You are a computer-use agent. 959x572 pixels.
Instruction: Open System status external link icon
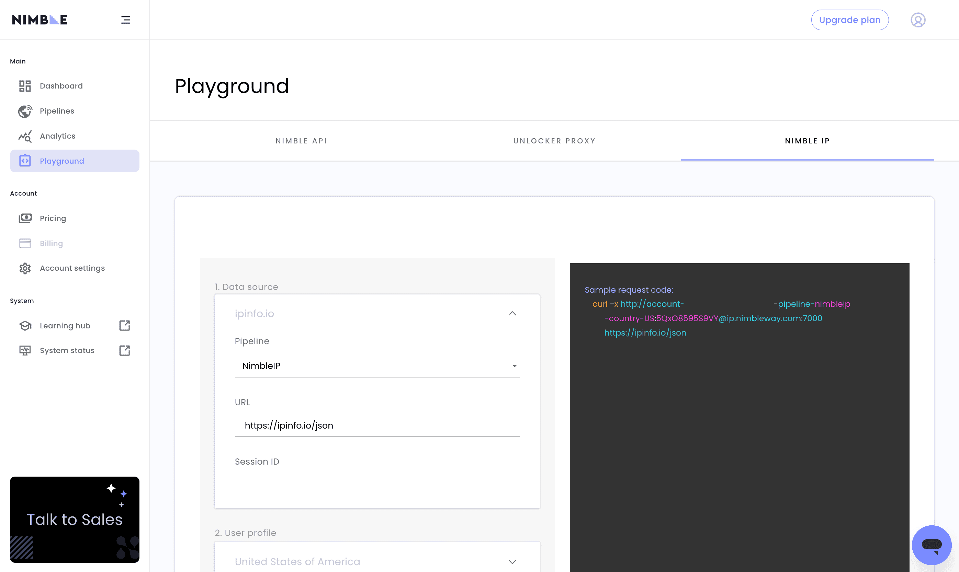click(125, 350)
